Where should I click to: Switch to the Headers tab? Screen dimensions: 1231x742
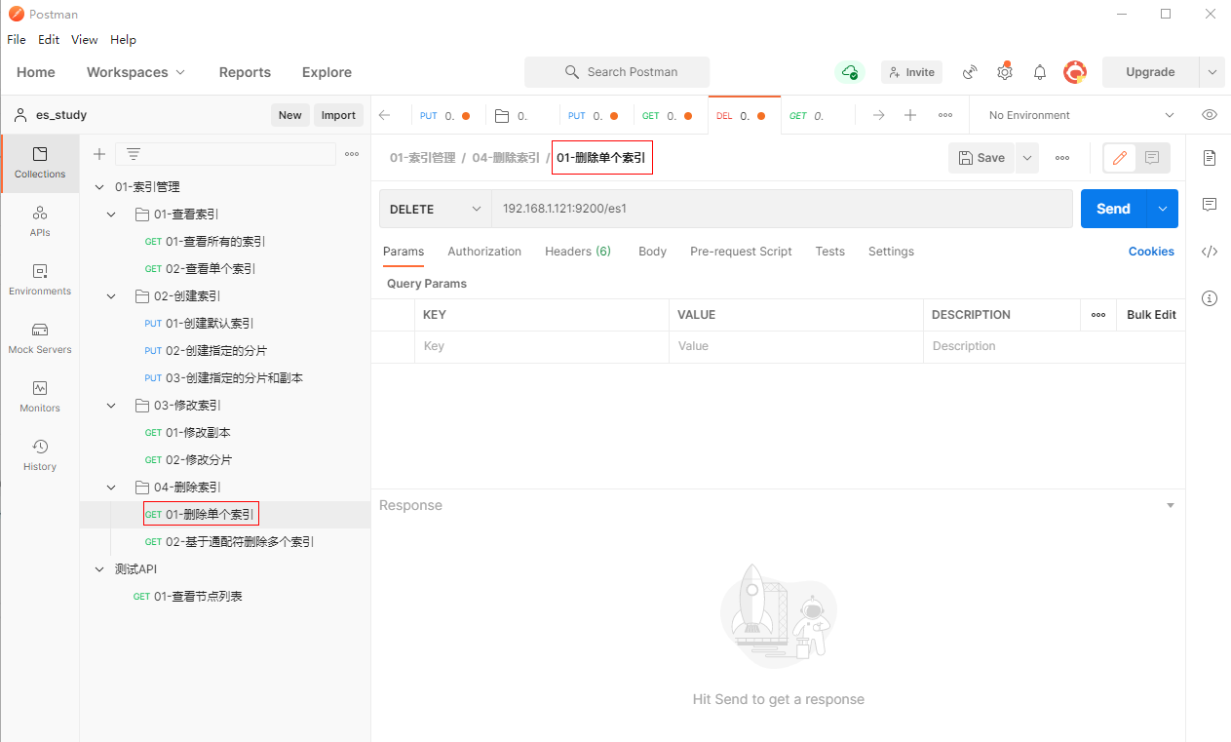(x=577, y=252)
